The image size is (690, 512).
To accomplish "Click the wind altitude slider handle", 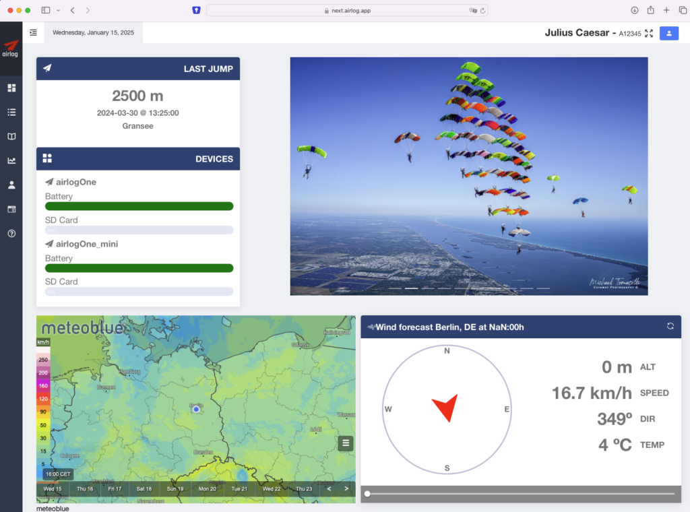I will (x=367, y=494).
